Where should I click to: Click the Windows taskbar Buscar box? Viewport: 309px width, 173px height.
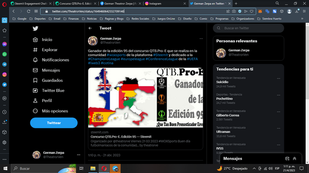[x=43, y=169]
